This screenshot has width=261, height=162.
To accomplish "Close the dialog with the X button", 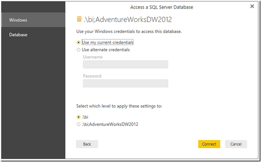I will 252,6.
